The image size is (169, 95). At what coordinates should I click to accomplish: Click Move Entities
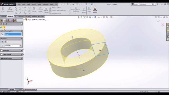[55, 13]
